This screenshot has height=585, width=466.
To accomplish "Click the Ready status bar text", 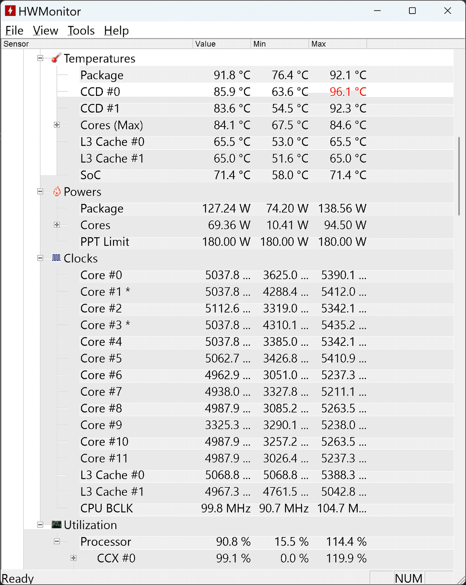I will click(17, 578).
